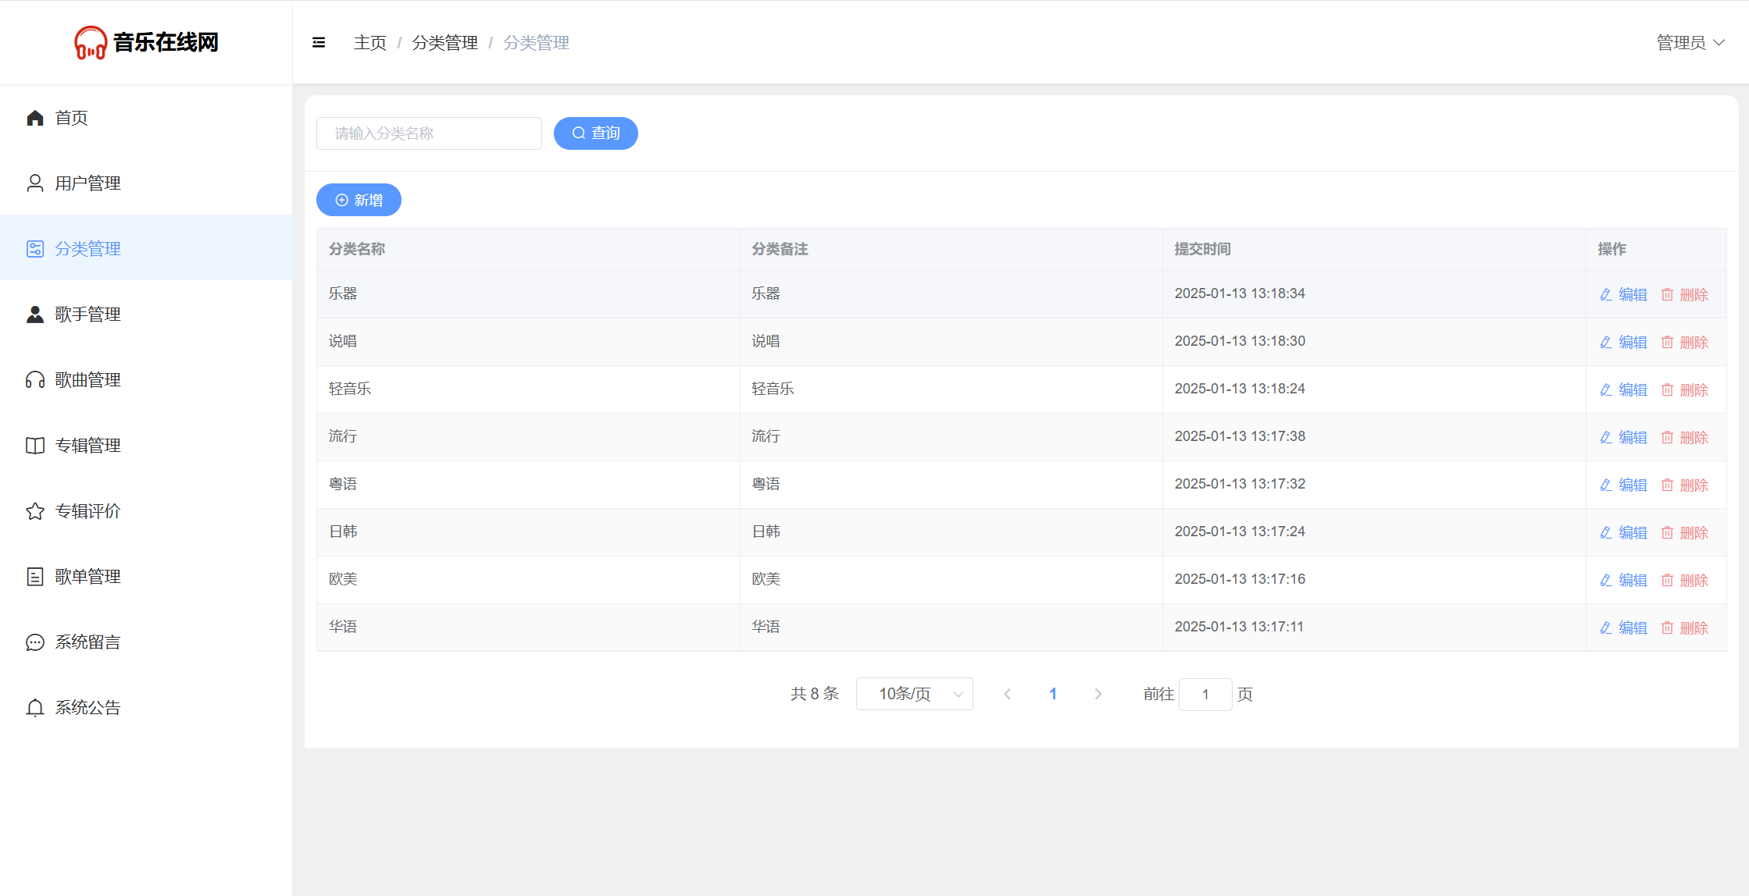Click trash icon to delete 乐器 row
The image size is (1749, 896).
[x=1667, y=295]
